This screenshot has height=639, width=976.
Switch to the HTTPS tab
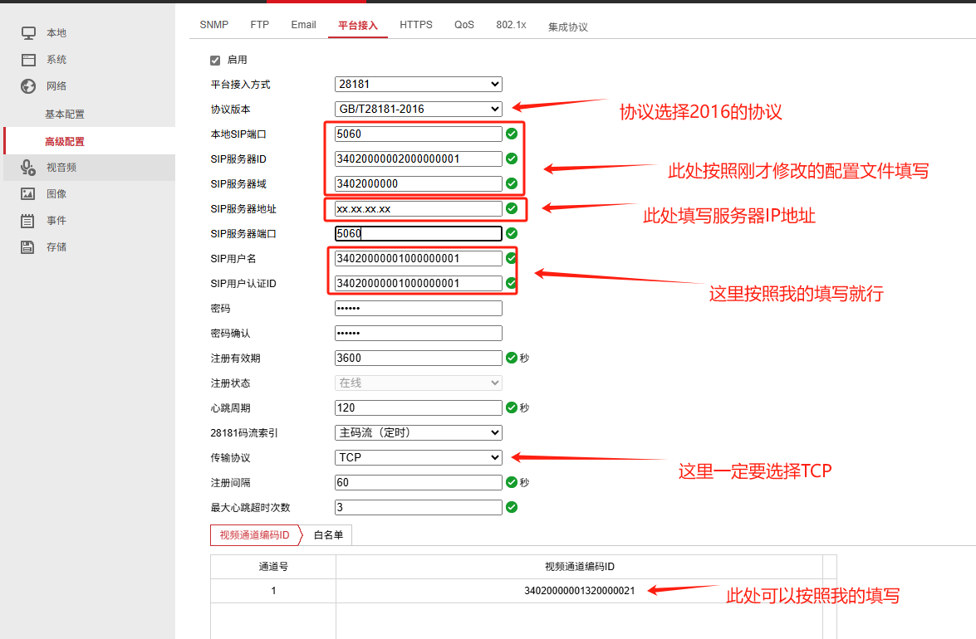(416, 25)
